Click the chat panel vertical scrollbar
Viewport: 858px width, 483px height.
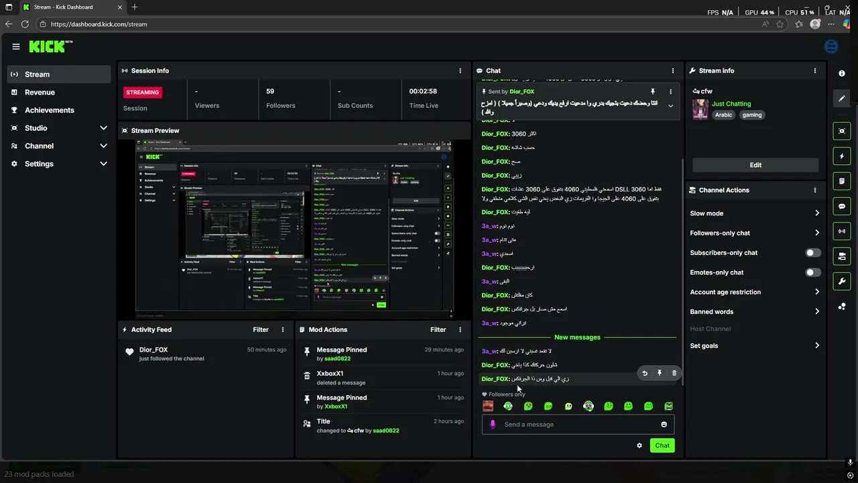(682, 272)
